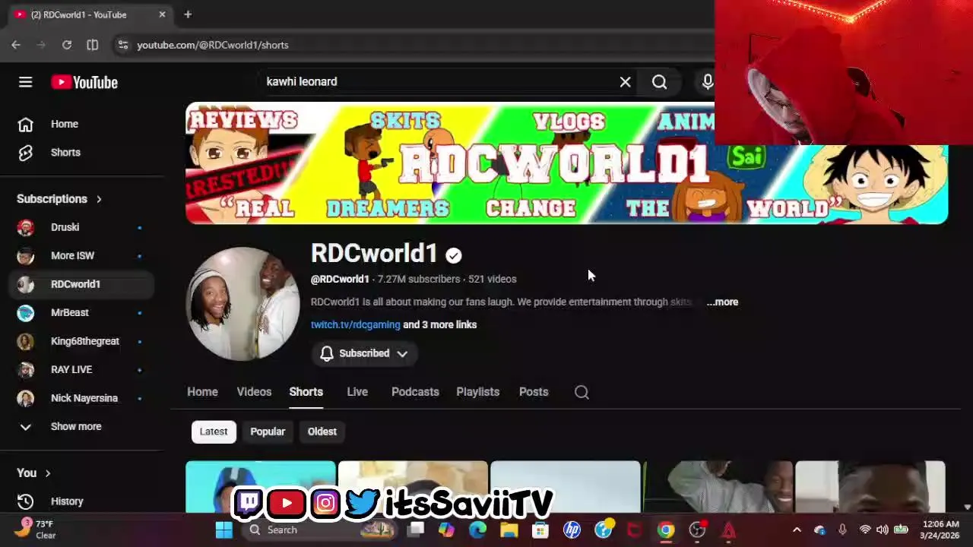
Task: Switch to the channel Home tab
Action: 202,392
